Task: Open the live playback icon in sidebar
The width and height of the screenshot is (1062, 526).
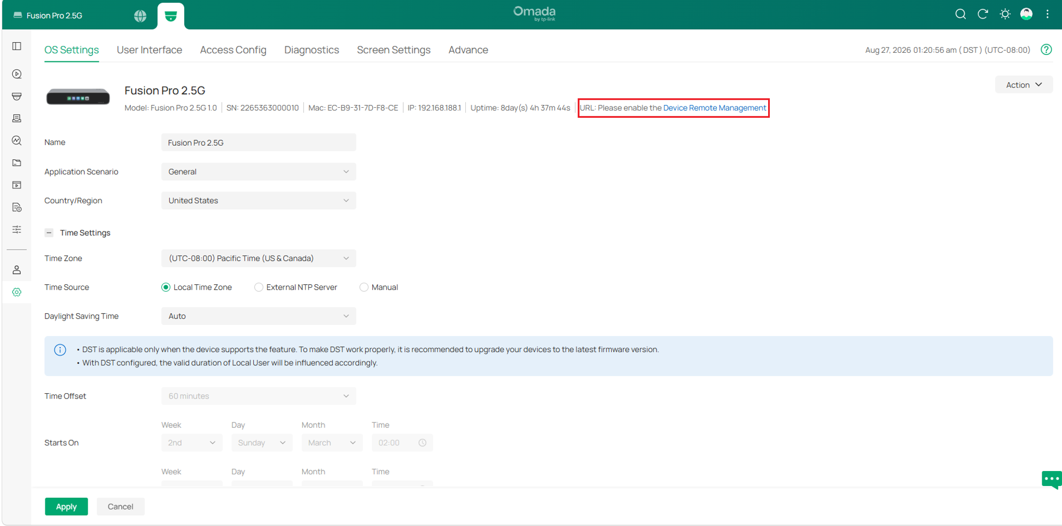Action: coord(17,74)
